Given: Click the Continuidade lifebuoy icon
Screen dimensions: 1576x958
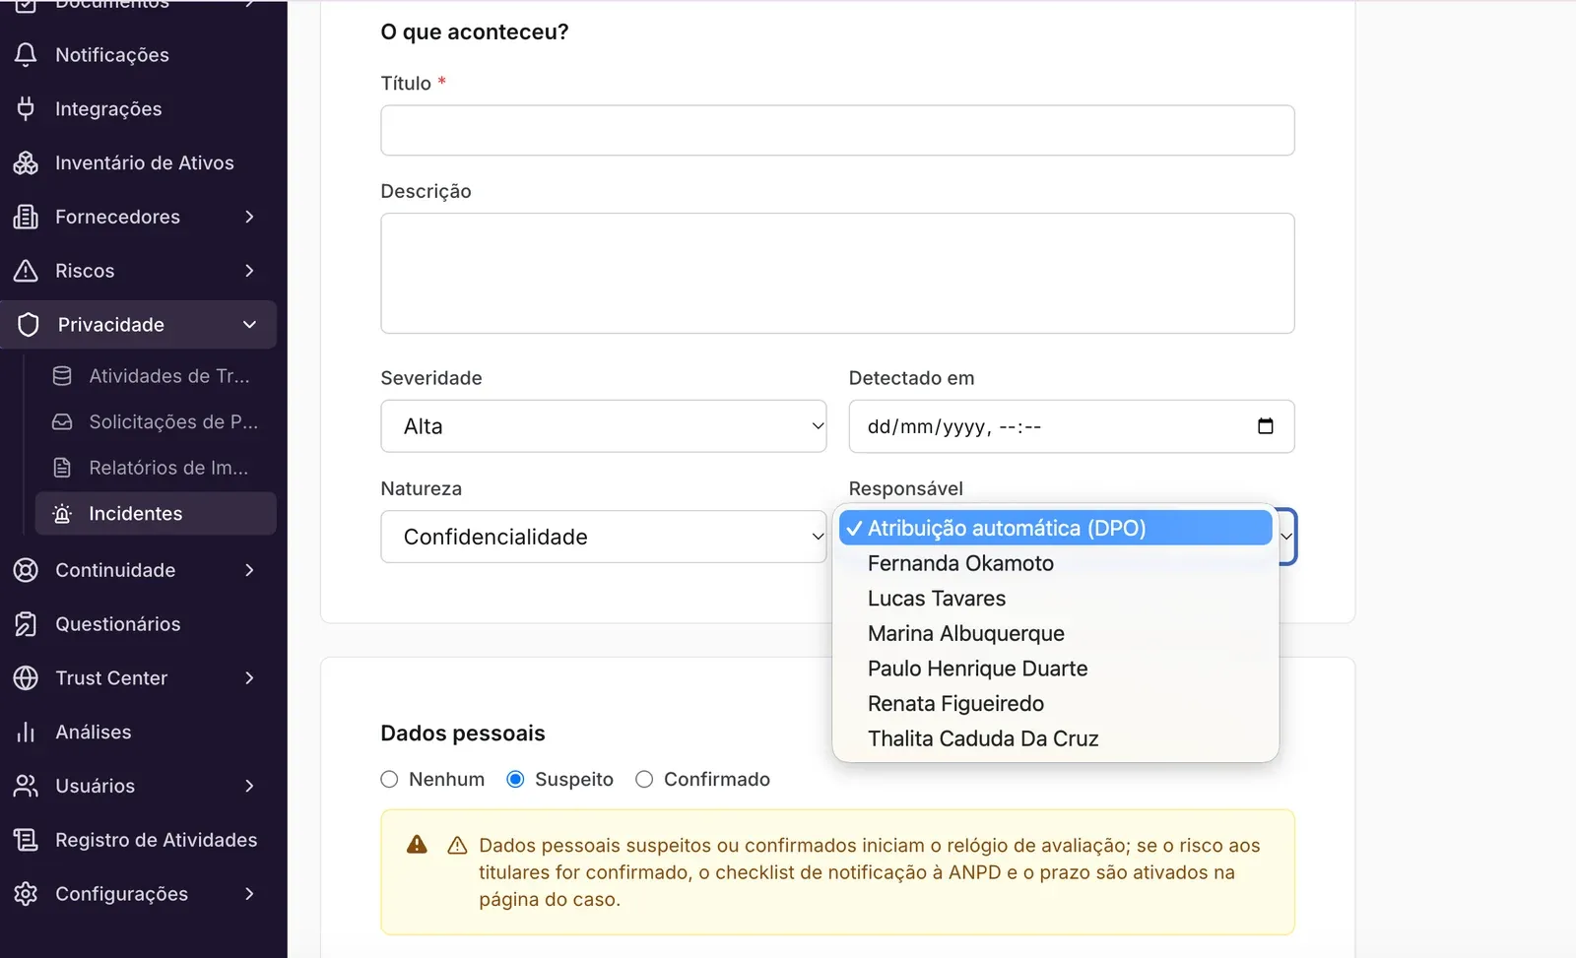Looking at the screenshot, I should 27,570.
